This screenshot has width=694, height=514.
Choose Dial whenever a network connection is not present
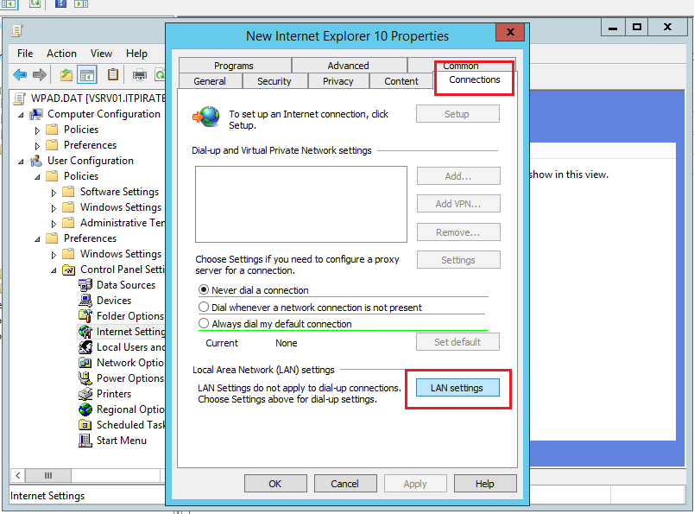click(203, 307)
